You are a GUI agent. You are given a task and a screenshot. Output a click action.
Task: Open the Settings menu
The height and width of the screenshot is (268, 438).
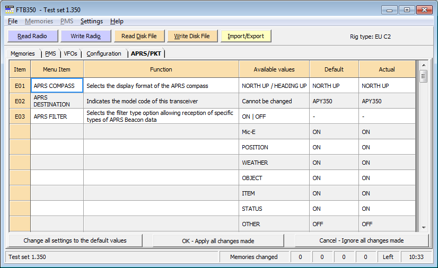tap(92, 21)
